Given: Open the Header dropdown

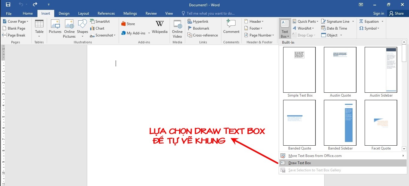Looking at the screenshot, I should point(254,22).
